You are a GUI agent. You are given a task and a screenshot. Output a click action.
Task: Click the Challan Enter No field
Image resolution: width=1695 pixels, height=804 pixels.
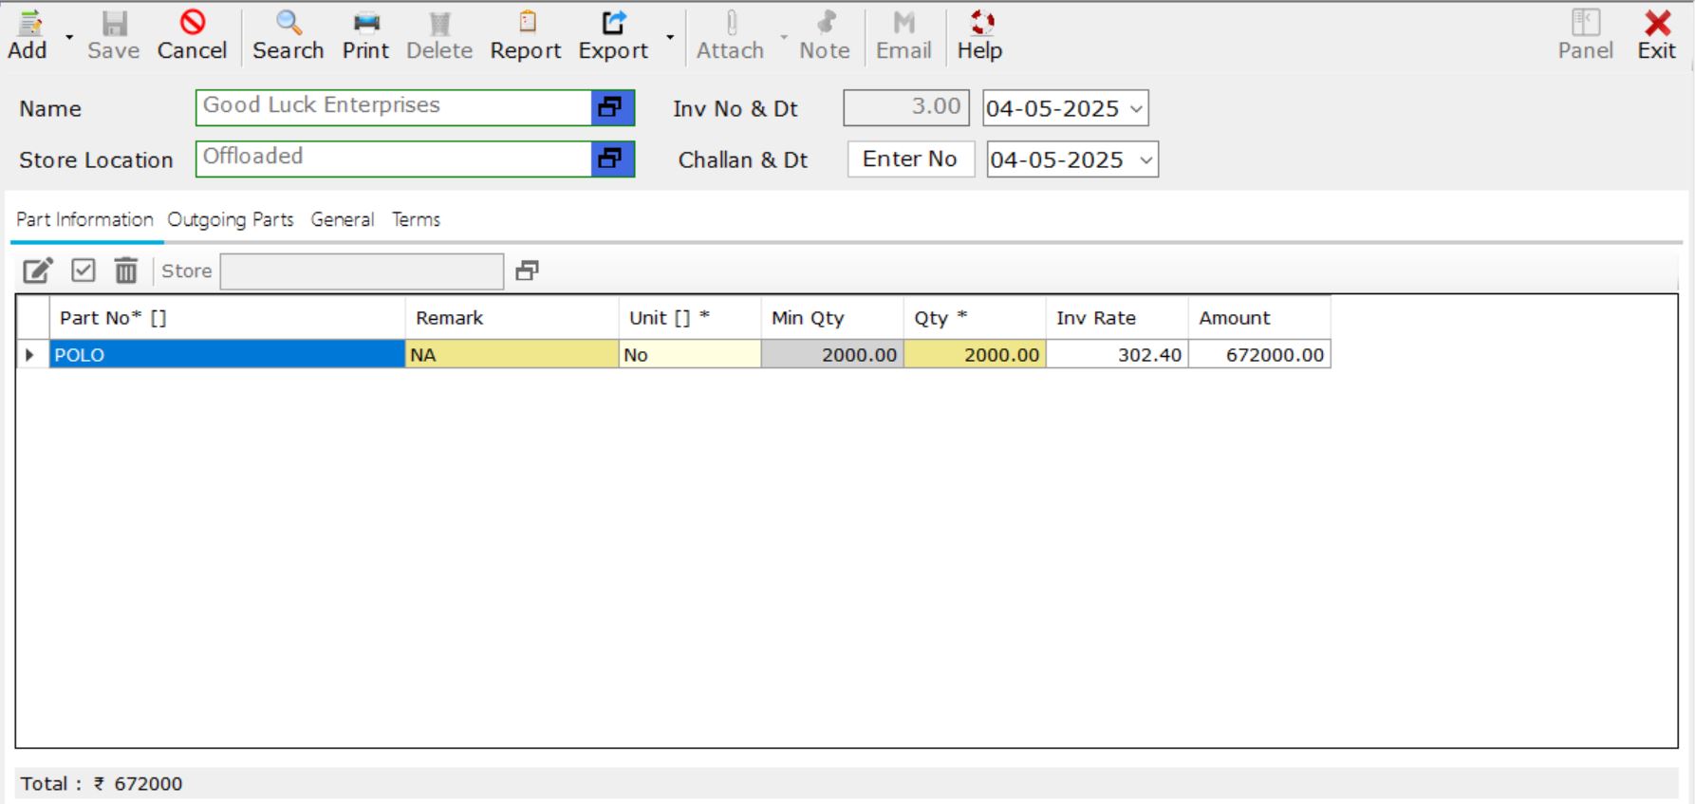click(910, 159)
